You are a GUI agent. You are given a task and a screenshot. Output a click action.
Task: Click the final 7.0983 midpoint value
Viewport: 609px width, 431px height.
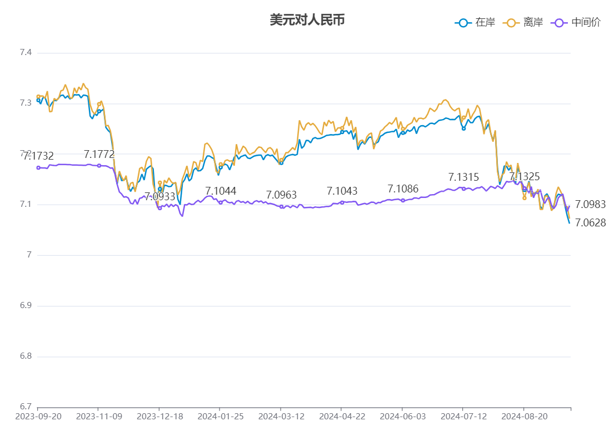[x=590, y=205]
